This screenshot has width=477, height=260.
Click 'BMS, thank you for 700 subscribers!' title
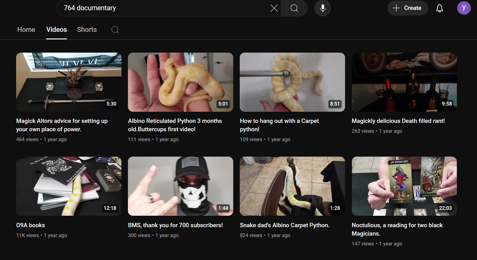(176, 225)
